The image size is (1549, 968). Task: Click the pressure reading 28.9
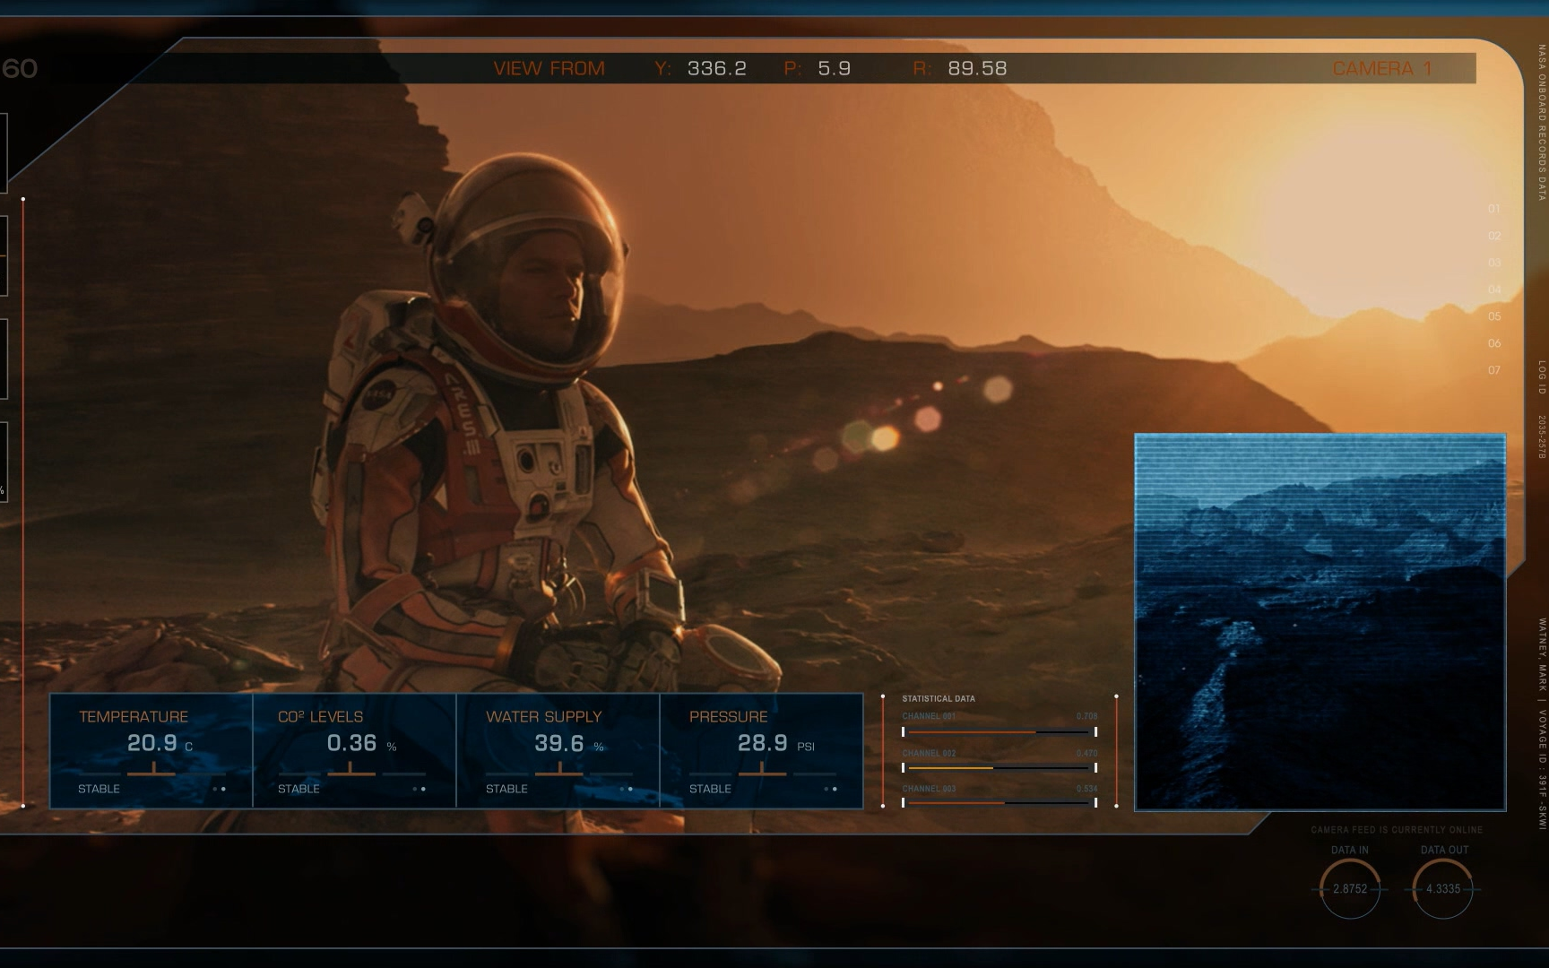(x=762, y=743)
